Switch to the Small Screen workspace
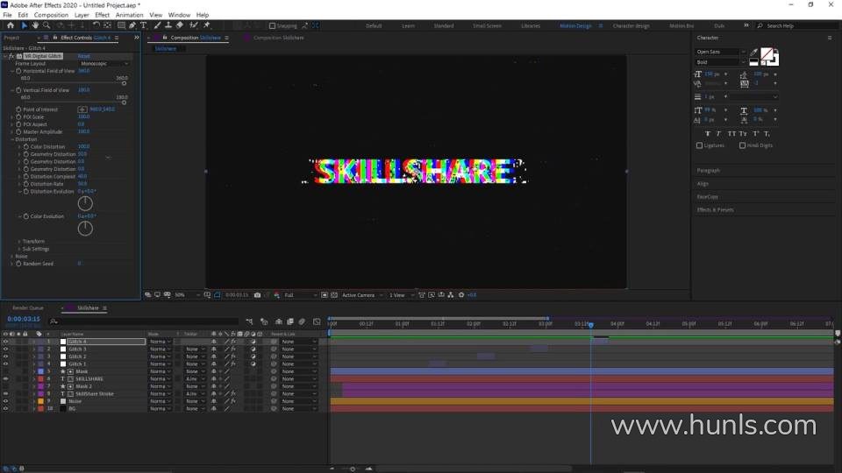Viewport: 842px width, 473px height. pos(487,25)
